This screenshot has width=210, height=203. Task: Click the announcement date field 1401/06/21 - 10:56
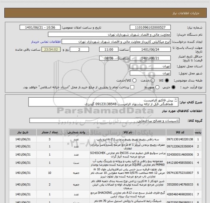pos(40,27)
